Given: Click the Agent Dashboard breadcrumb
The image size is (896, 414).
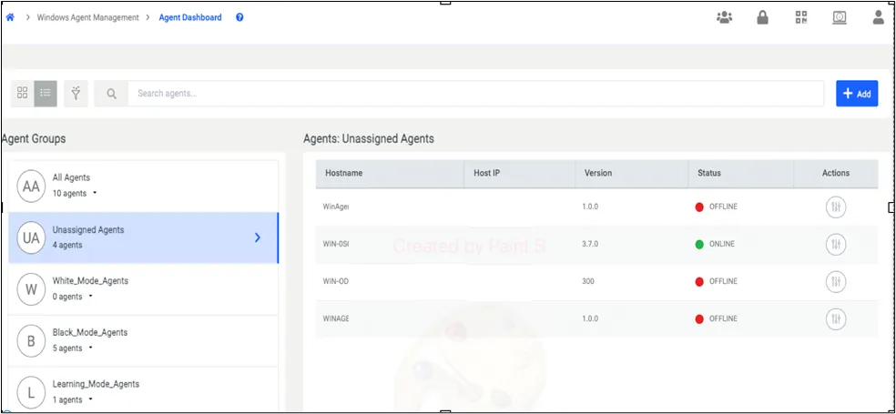Looking at the screenshot, I should [x=190, y=17].
